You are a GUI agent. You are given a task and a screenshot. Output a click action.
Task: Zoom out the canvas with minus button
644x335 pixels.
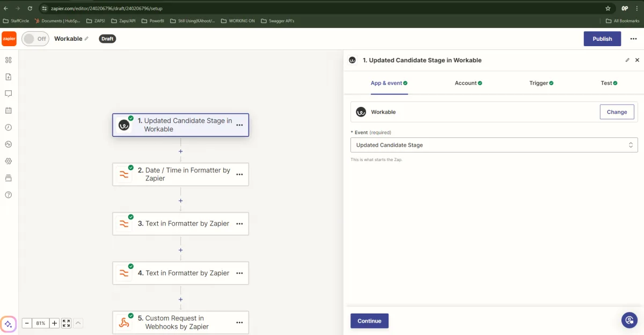tap(26, 323)
